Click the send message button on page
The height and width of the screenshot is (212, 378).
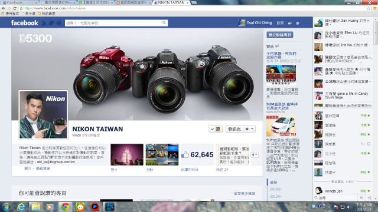(x=234, y=129)
